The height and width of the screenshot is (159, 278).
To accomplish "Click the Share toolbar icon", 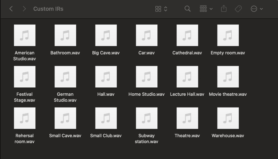I will tap(224, 9).
